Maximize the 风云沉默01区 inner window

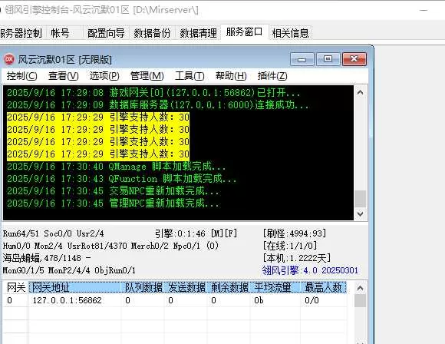coord(328,59)
